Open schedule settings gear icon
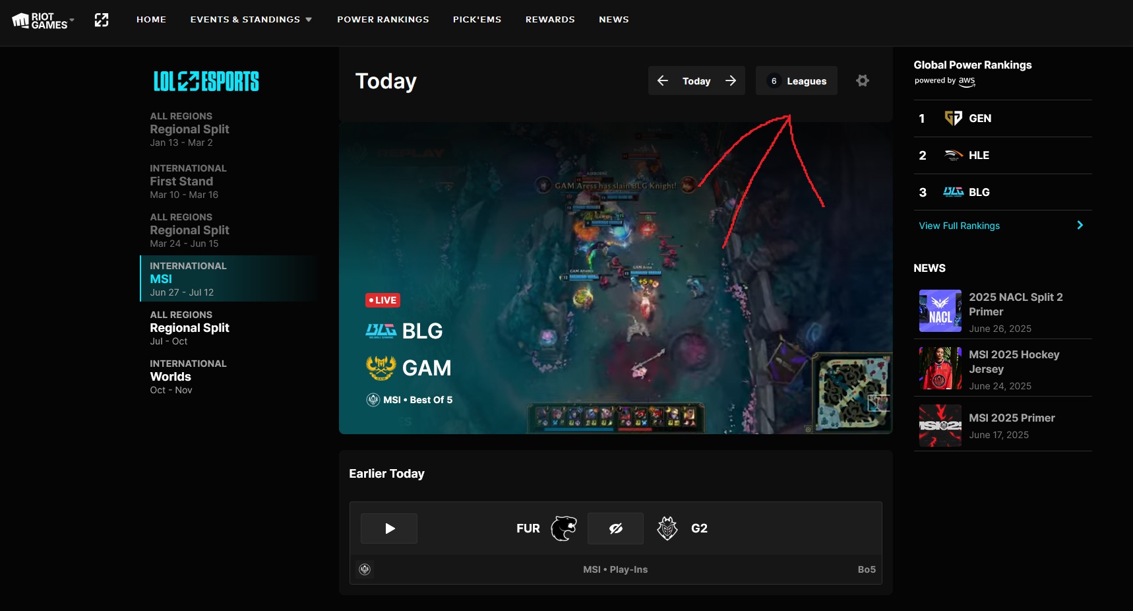The height and width of the screenshot is (611, 1133). point(863,80)
